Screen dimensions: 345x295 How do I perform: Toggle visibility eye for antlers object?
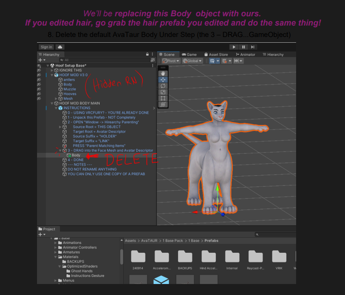(x=39, y=80)
